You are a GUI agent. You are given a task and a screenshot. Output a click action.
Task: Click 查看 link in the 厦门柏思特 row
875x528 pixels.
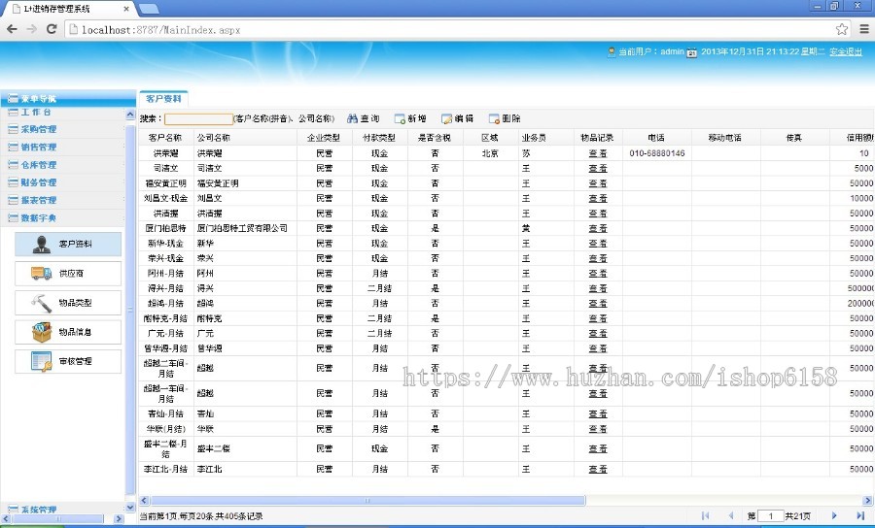click(x=598, y=228)
